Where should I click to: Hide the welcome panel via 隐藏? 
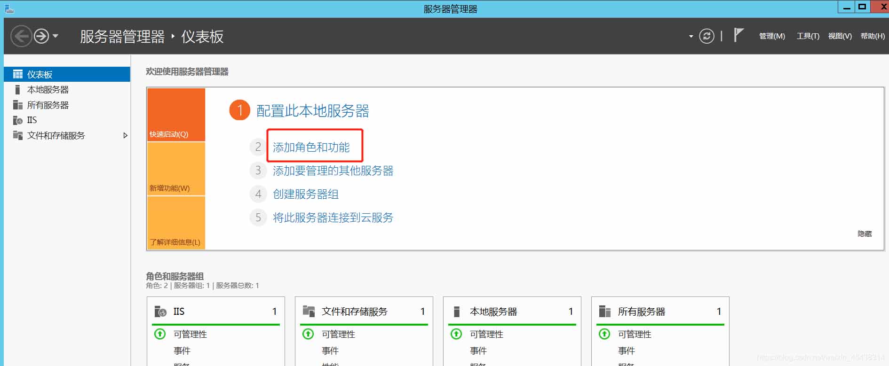pos(865,234)
